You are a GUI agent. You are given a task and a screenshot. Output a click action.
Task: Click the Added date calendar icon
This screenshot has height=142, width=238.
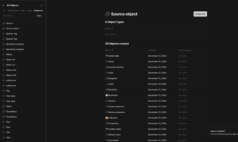click(x=107, y=56)
